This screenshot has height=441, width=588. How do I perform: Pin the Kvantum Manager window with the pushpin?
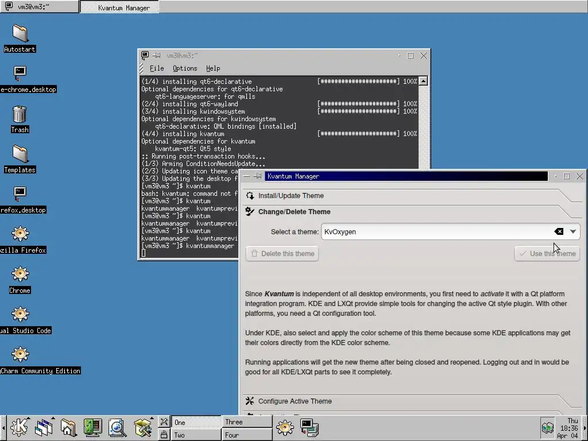[258, 176]
